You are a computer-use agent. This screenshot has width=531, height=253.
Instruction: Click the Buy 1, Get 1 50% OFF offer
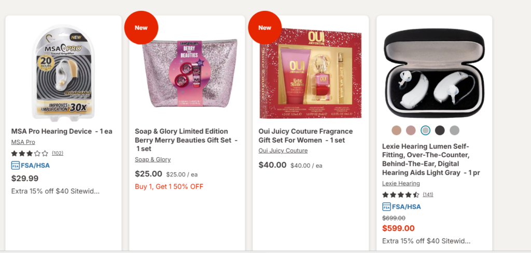tap(169, 186)
